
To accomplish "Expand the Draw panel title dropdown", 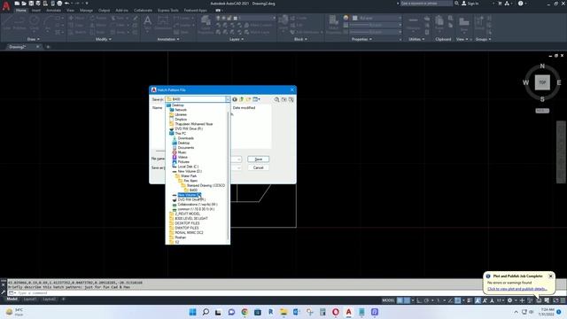I will (x=34, y=39).
